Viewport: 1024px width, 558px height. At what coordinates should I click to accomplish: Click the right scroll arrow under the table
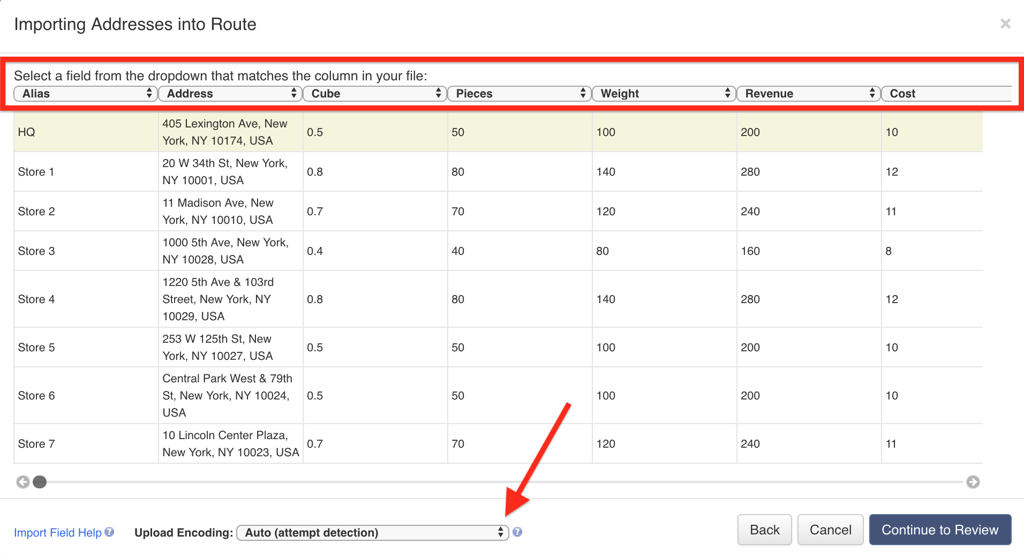973,482
